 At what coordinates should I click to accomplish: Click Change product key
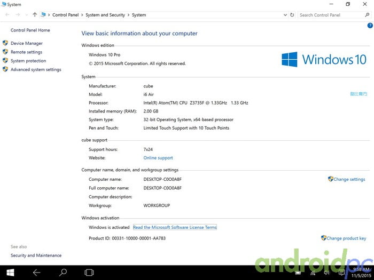tap(346, 238)
